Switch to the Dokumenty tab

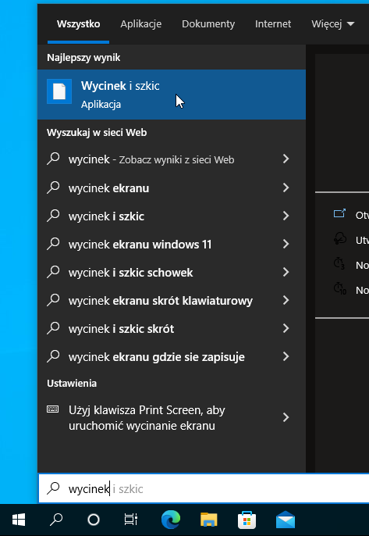(208, 24)
